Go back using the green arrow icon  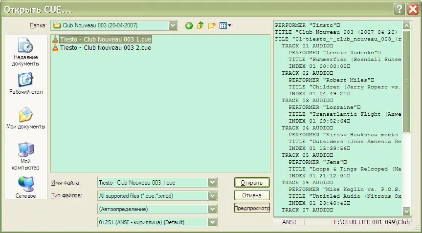pyautogui.click(x=189, y=26)
